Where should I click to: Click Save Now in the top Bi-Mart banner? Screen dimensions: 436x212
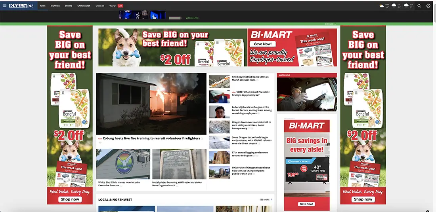click(x=262, y=44)
